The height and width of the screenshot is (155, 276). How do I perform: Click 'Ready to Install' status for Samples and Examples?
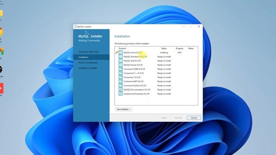[x=164, y=94]
